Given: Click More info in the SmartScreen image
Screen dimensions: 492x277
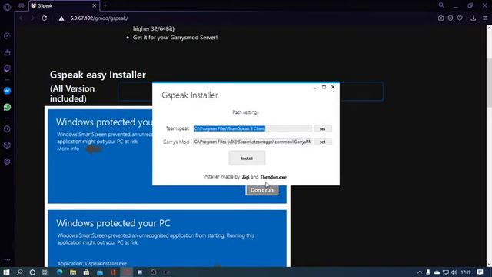Looking at the screenshot, I should pyautogui.click(x=68, y=149).
